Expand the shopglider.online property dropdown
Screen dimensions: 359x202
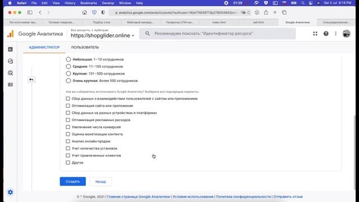pos(102,35)
